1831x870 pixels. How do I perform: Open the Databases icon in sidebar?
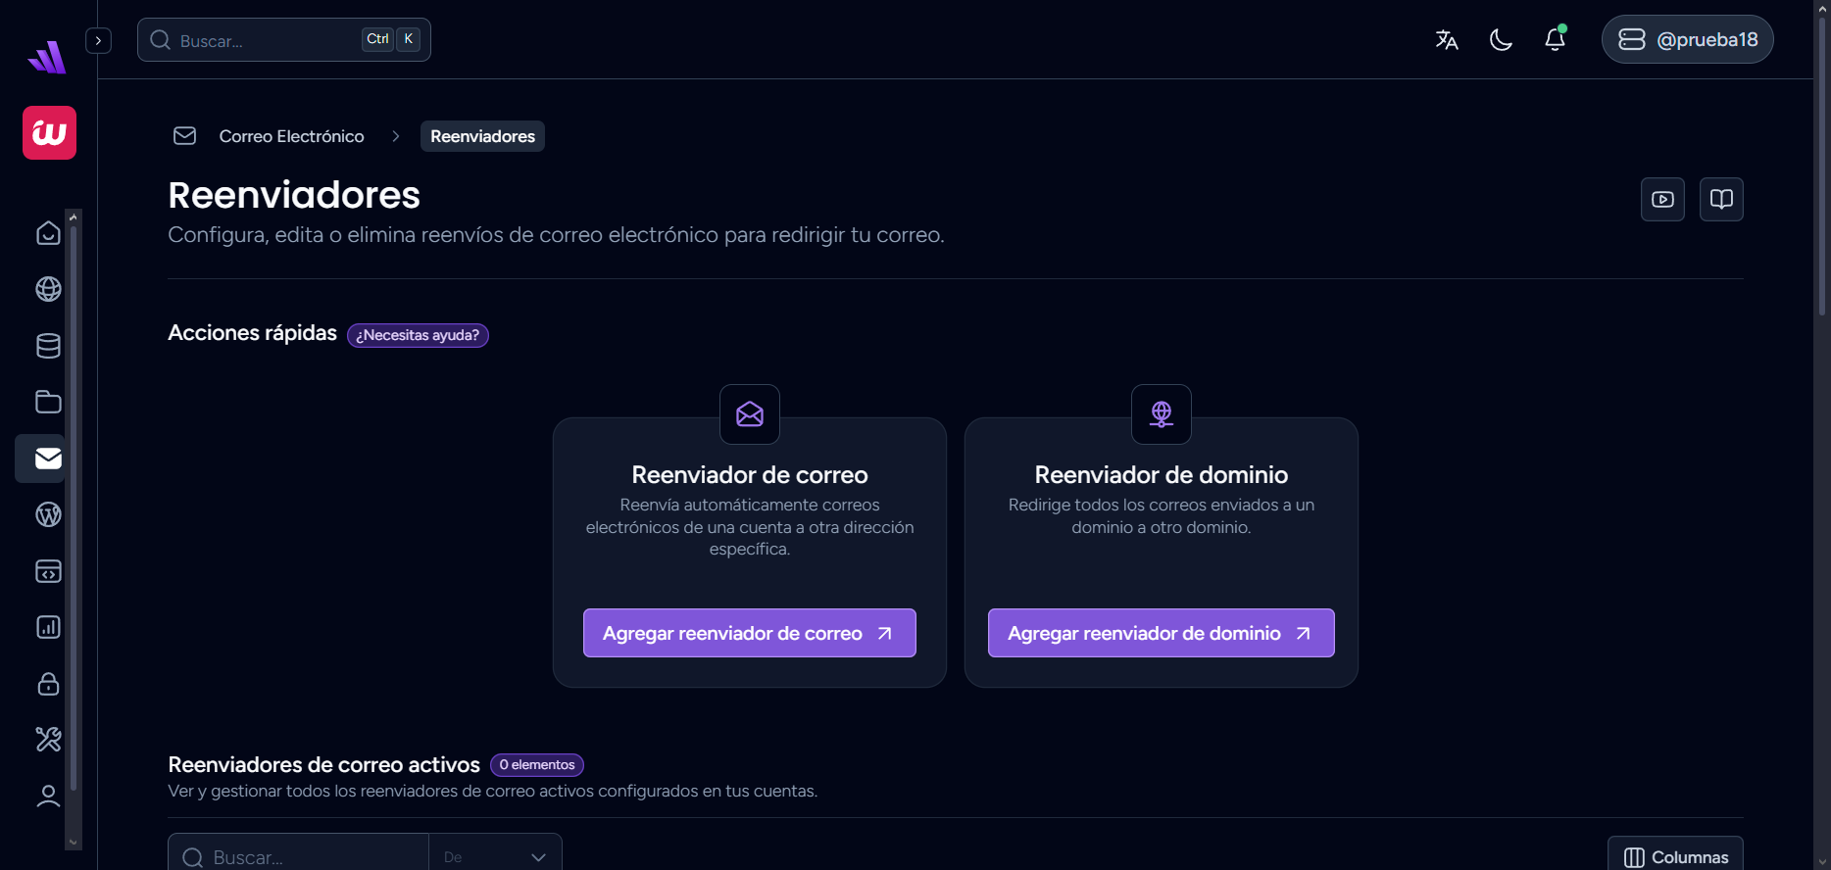pyautogui.click(x=48, y=346)
